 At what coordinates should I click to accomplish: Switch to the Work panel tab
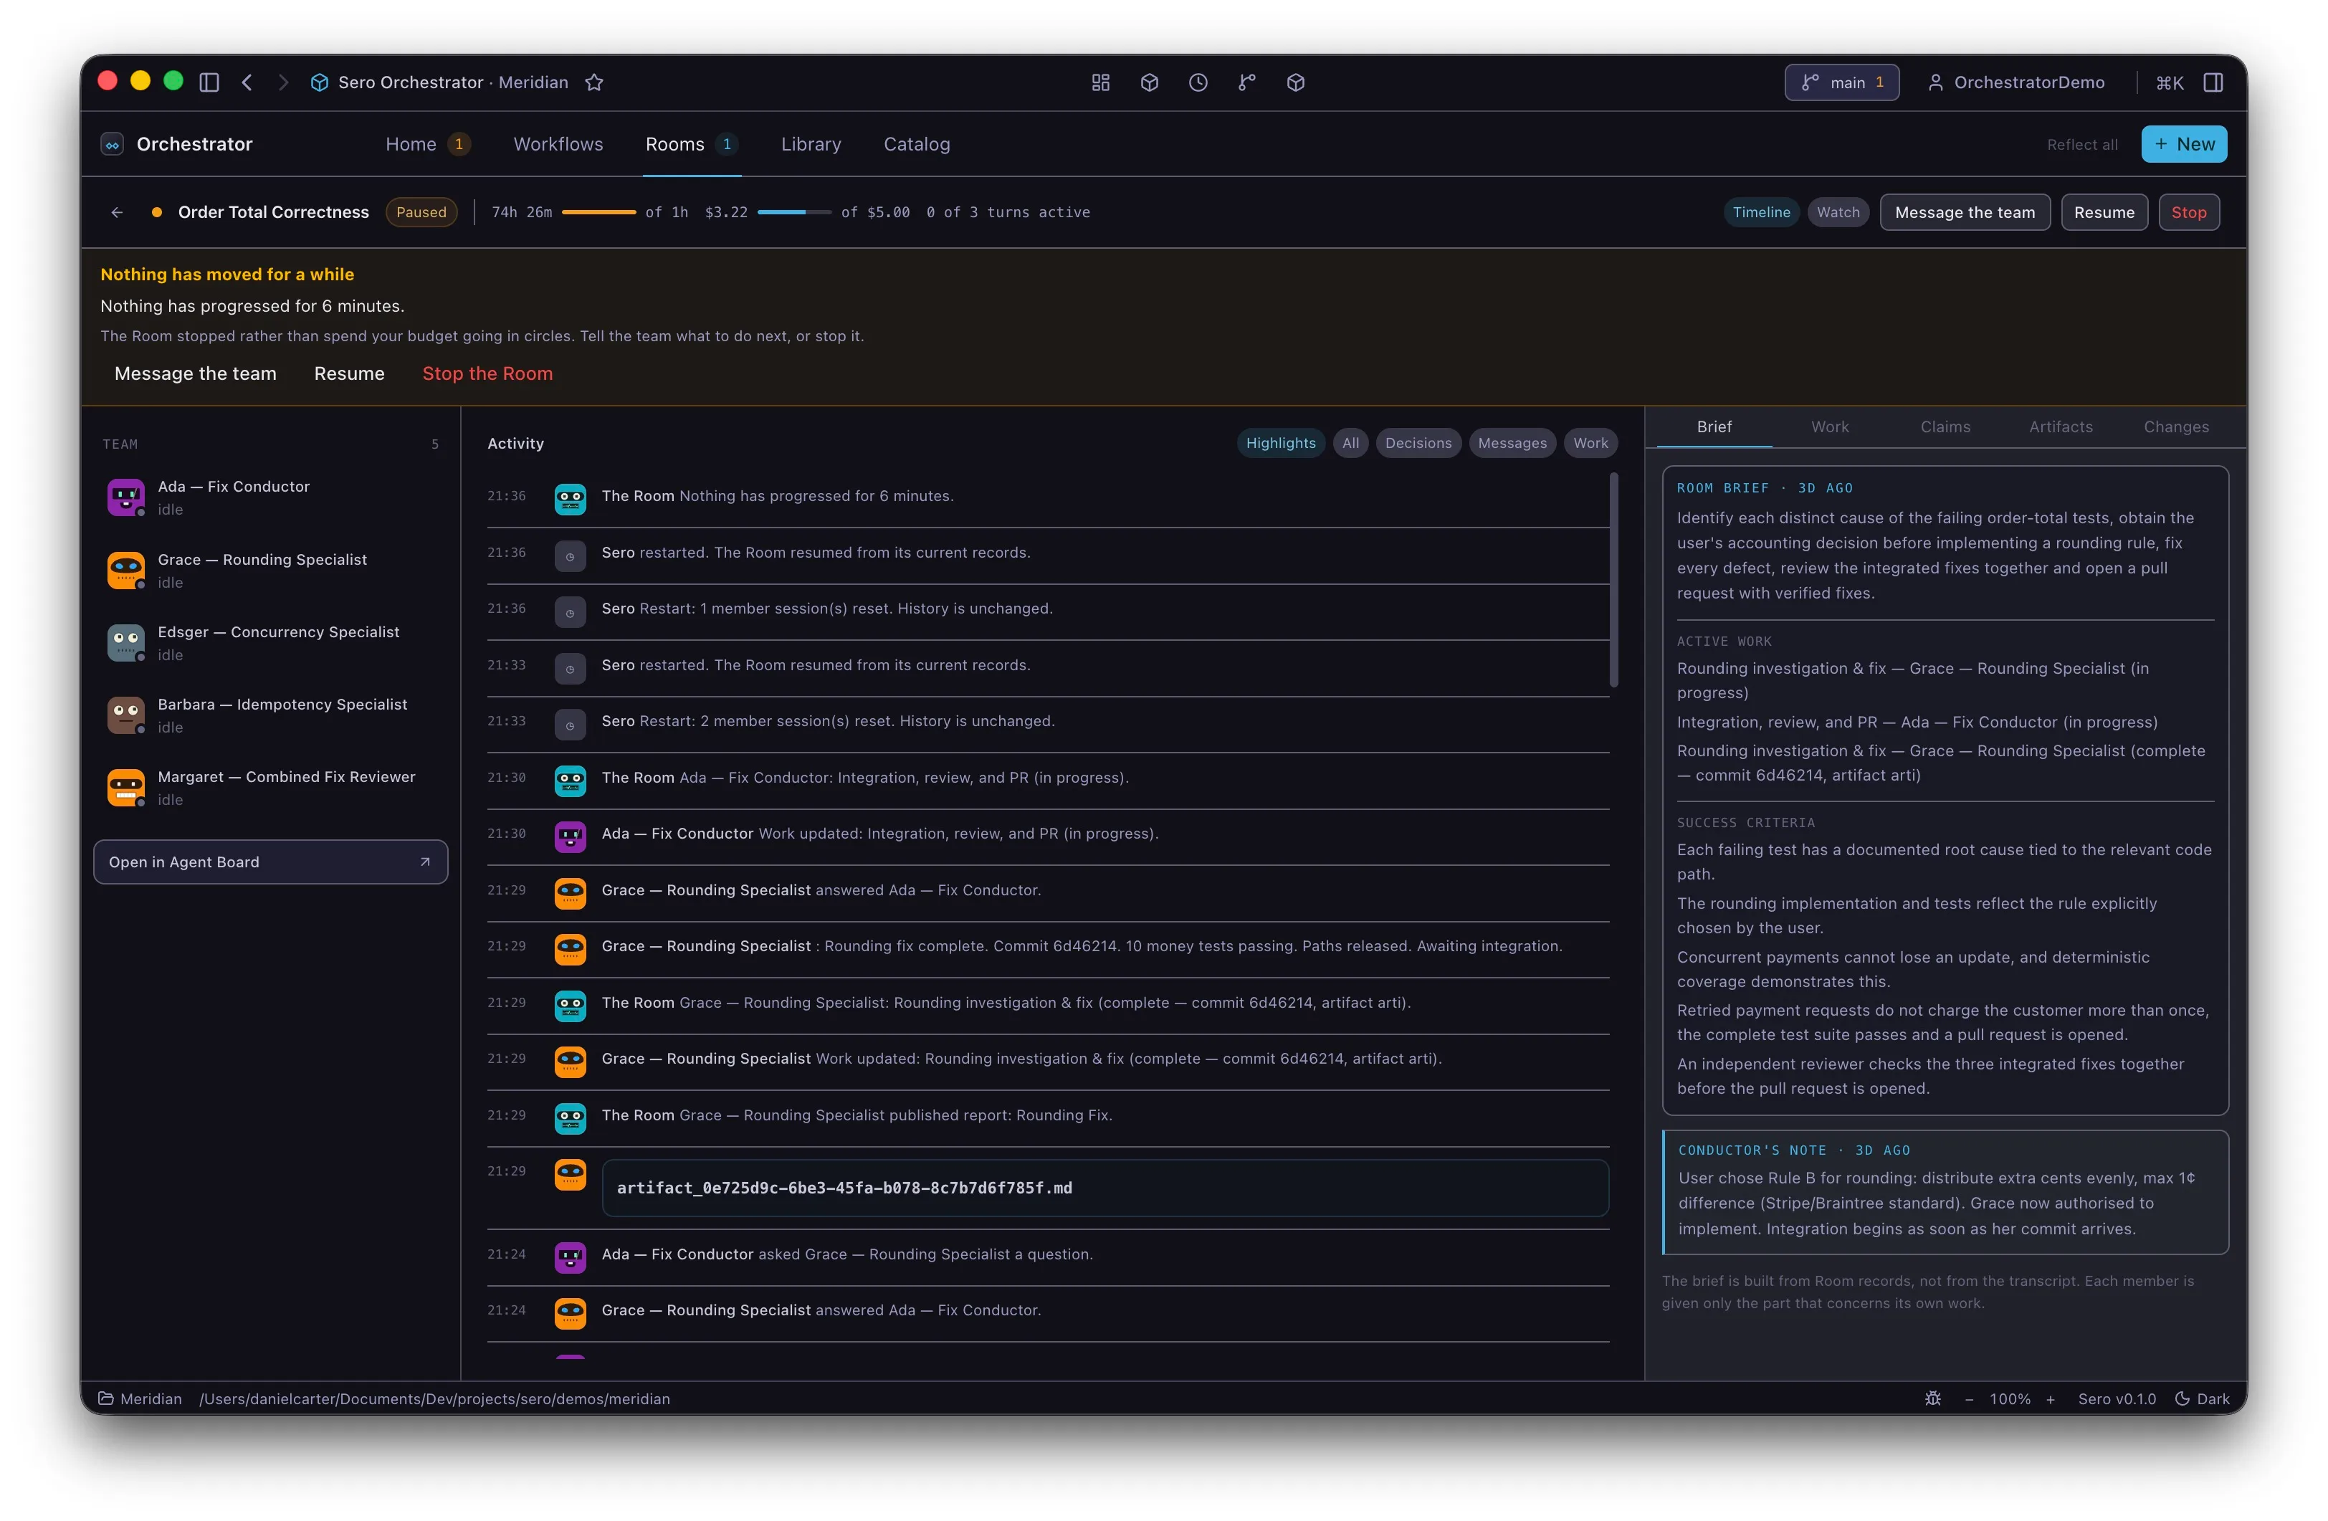[1829, 426]
